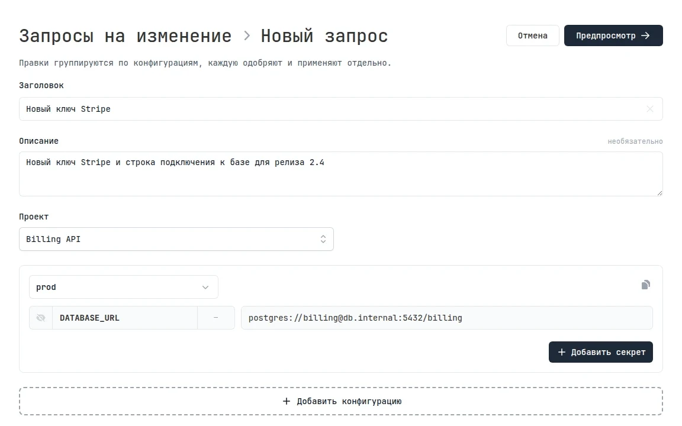682x426 pixels.
Task: Open Предпросмотр of the request
Action: [x=613, y=35]
